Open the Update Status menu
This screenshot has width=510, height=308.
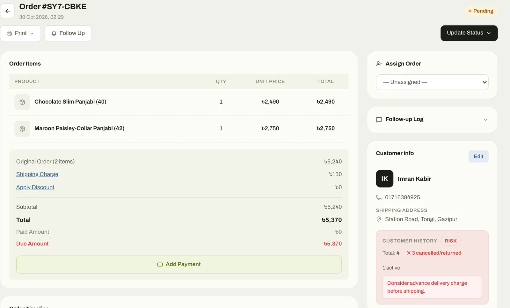(469, 33)
